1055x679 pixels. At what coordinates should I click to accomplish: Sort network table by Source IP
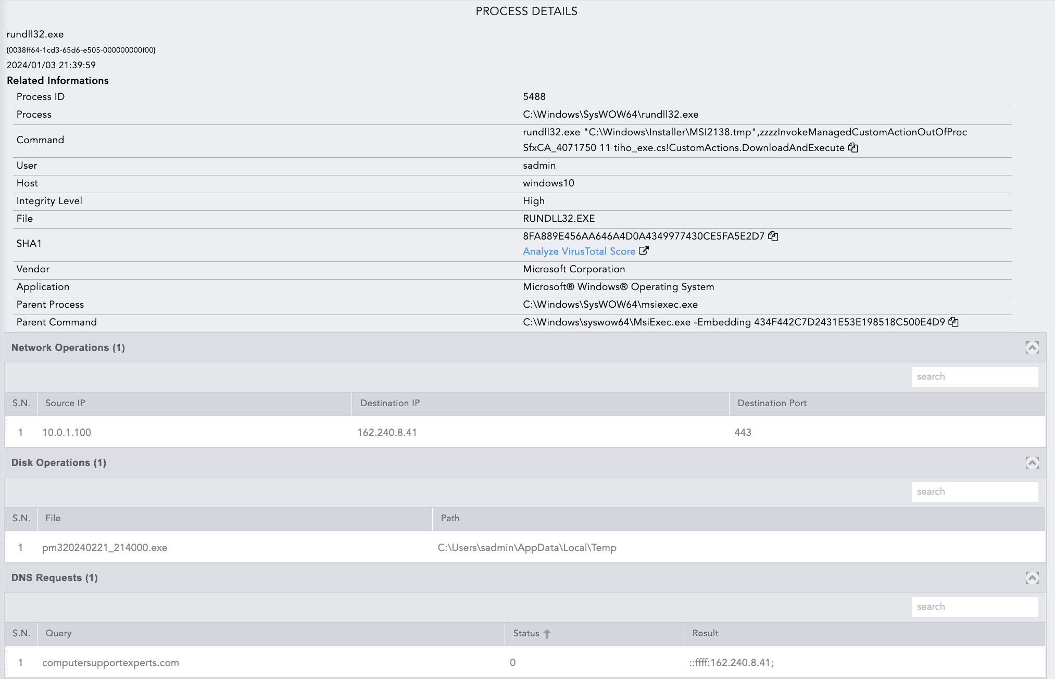[65, 403]
